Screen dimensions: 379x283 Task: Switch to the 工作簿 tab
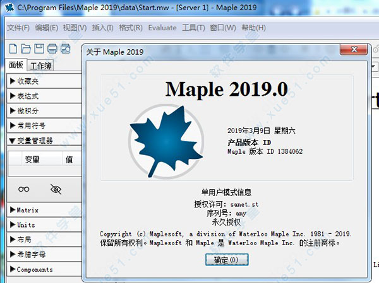click(x=40, y=66)
